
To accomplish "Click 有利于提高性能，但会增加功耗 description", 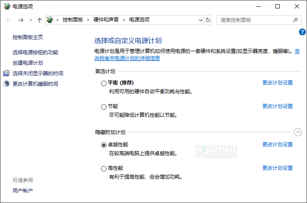I will pos(146,177).
